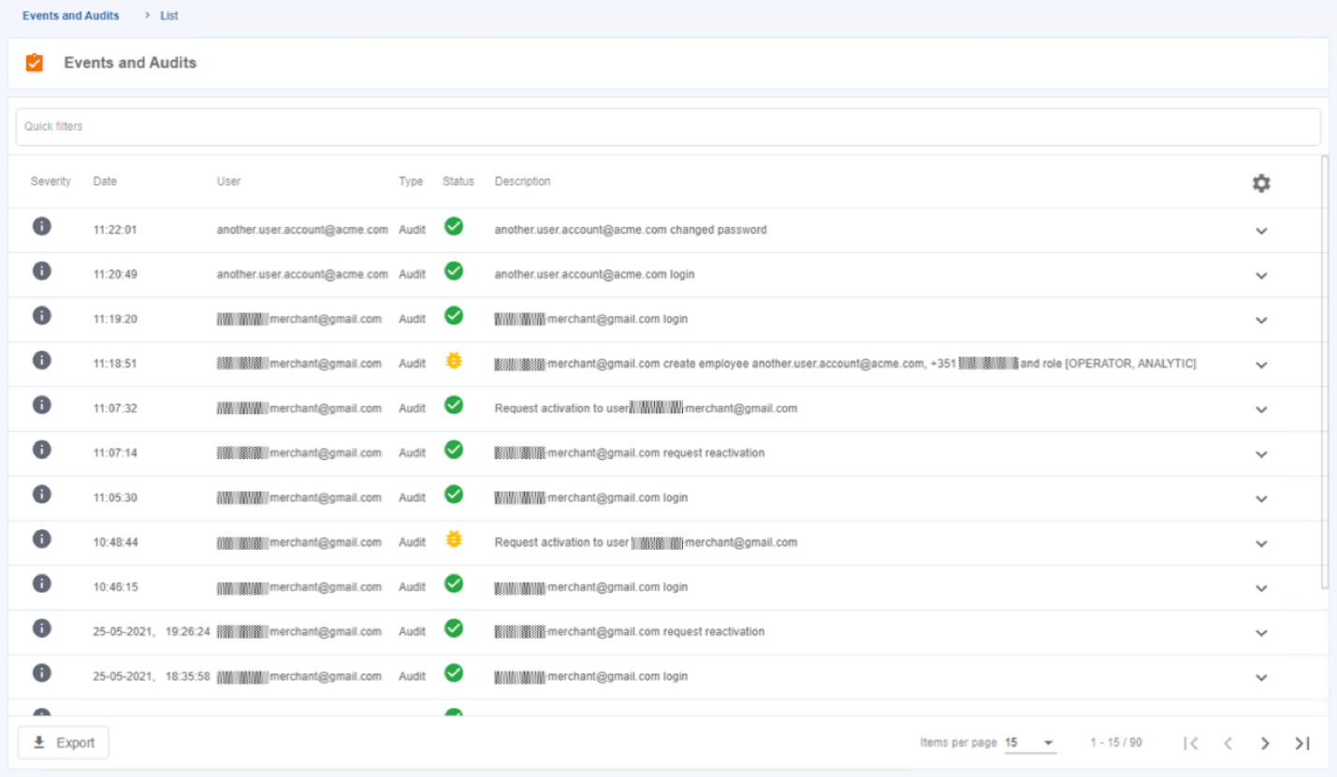The image size is (1337, 777).
Task: Click yellow warning status icon for 11:18:51 event
Action: 454,361
